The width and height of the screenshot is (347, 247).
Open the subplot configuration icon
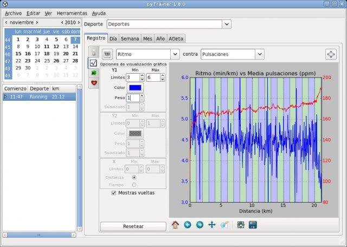coord(241,225)
